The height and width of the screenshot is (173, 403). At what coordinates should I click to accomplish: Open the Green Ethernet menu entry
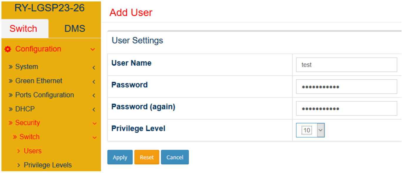coord(39,81)
